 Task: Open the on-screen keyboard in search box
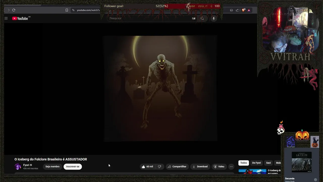click(x=194, y=18)
